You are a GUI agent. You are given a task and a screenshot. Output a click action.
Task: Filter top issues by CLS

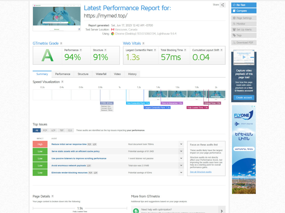pos(70,130)
